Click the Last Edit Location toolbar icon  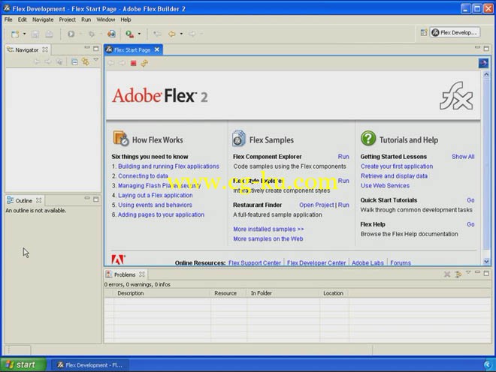click(157, 34)
